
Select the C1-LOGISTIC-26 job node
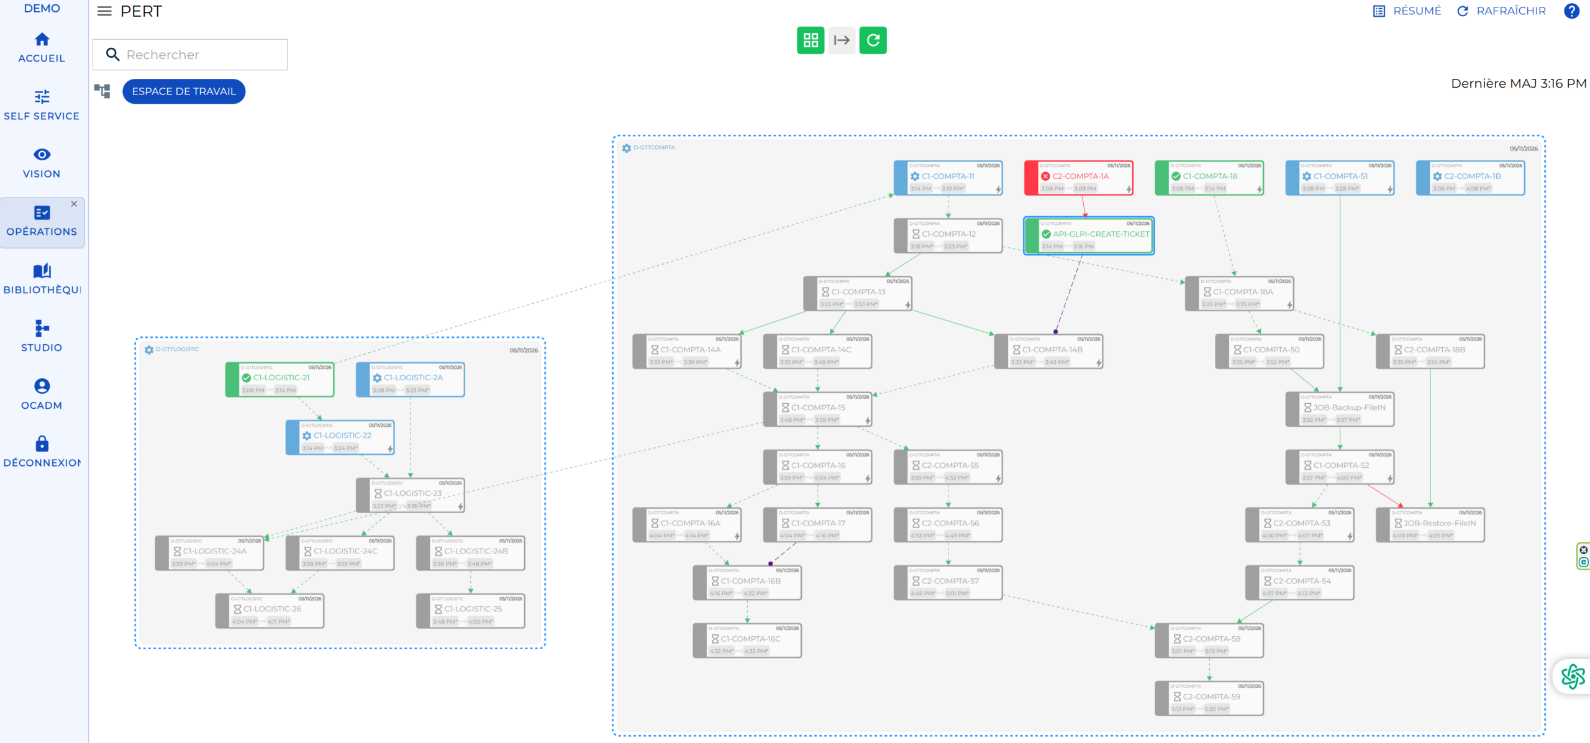270,611
